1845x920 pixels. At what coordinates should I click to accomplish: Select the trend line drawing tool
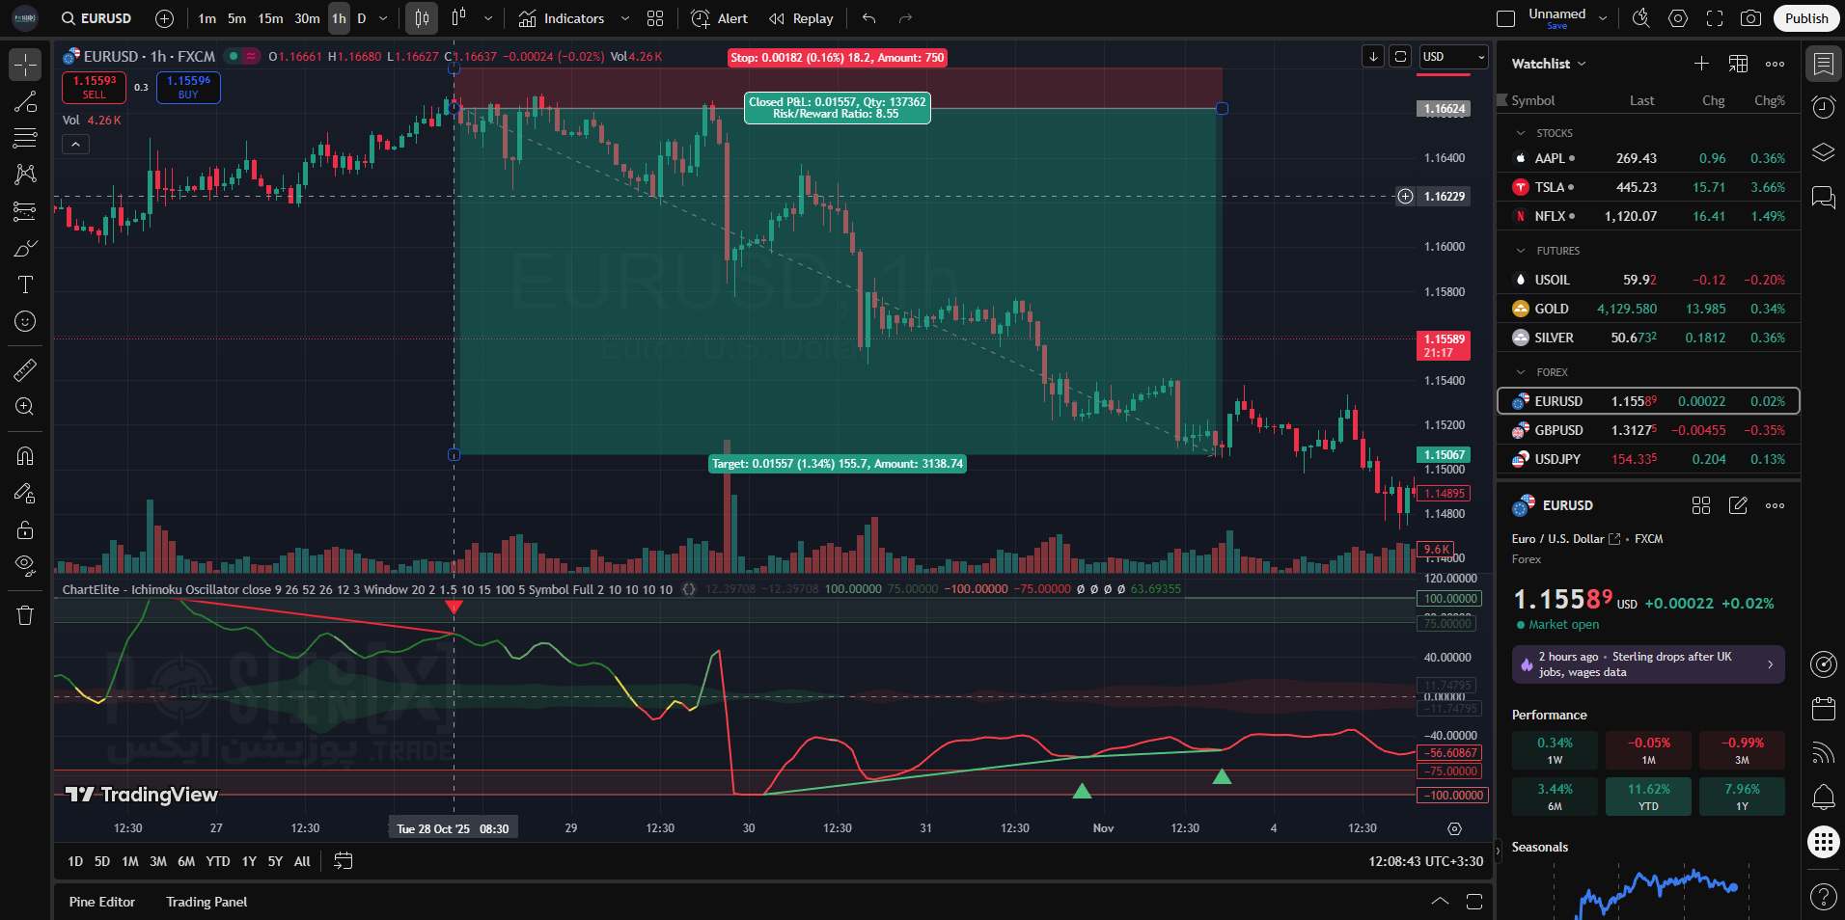pyautogui.click(x=25, y=102)
